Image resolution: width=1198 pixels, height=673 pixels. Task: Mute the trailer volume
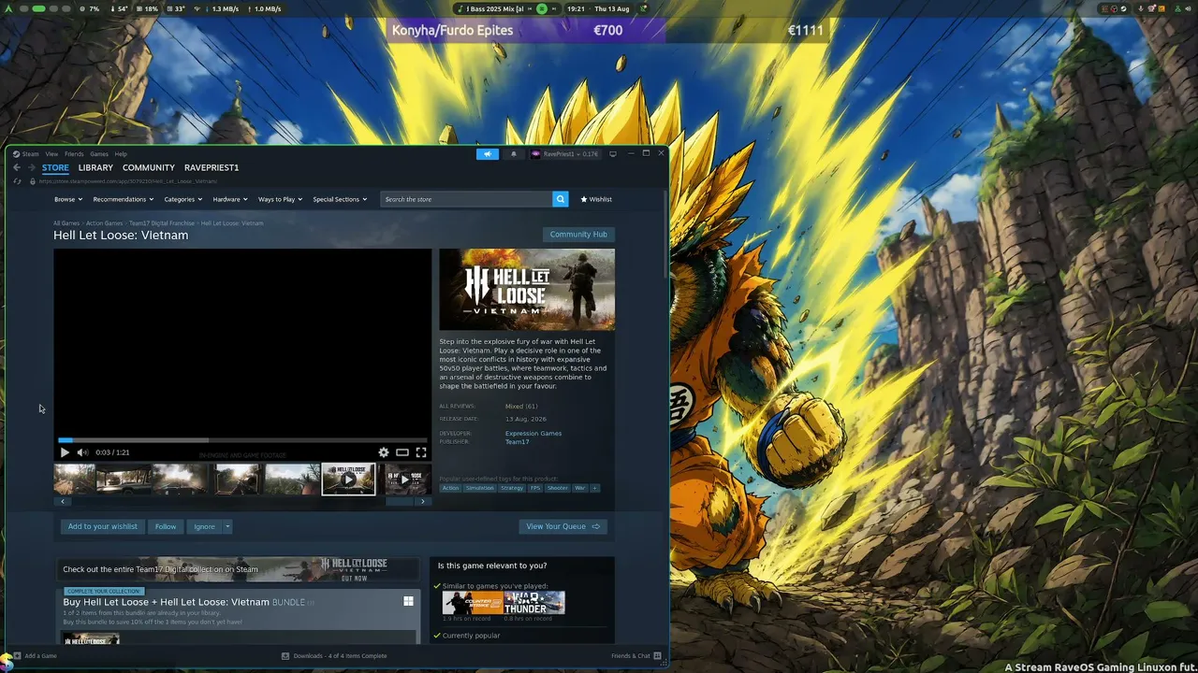pyautogui.click(x=82, y=452)
